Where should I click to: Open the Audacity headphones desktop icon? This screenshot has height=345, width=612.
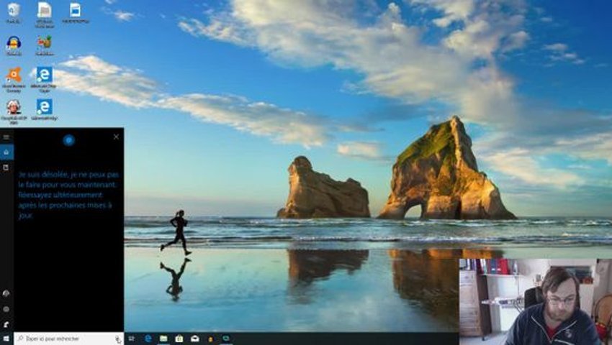(14, 44)
